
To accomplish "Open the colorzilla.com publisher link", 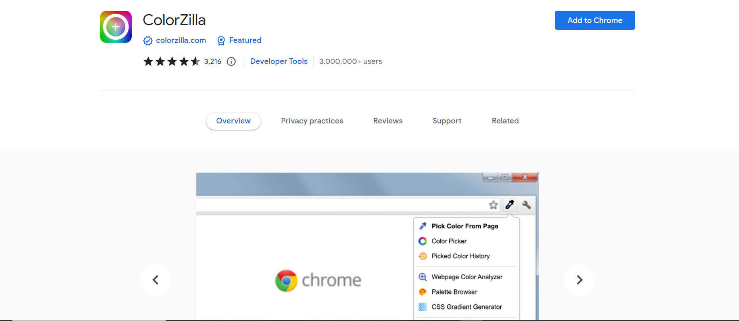I will click(x=181, y=40).
